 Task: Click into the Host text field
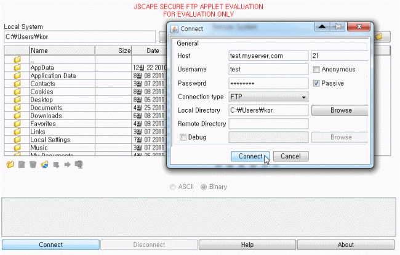coord(268,56)
